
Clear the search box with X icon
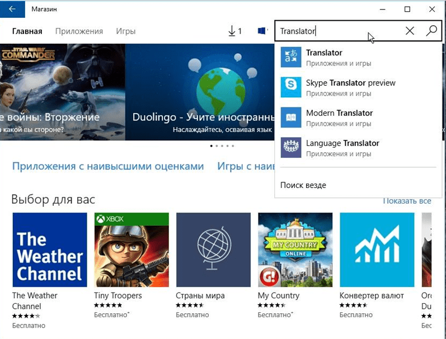pos(410,31)
